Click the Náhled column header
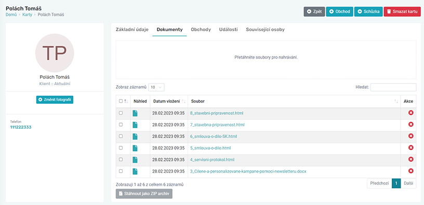 coord(140,101)
